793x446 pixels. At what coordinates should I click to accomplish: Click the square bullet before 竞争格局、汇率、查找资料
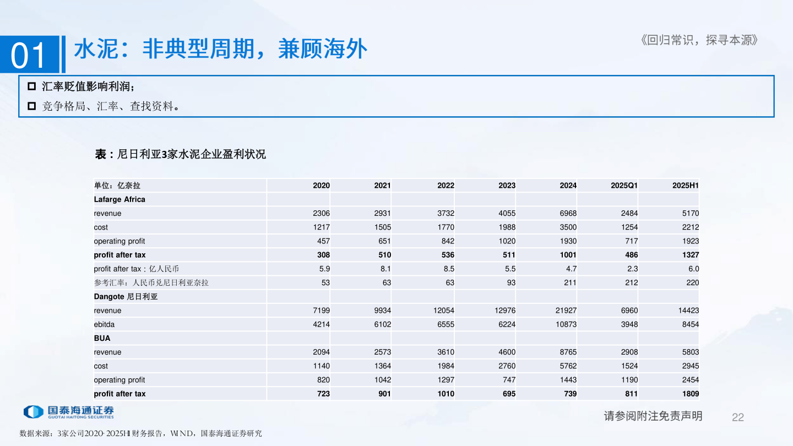(31, 106)
